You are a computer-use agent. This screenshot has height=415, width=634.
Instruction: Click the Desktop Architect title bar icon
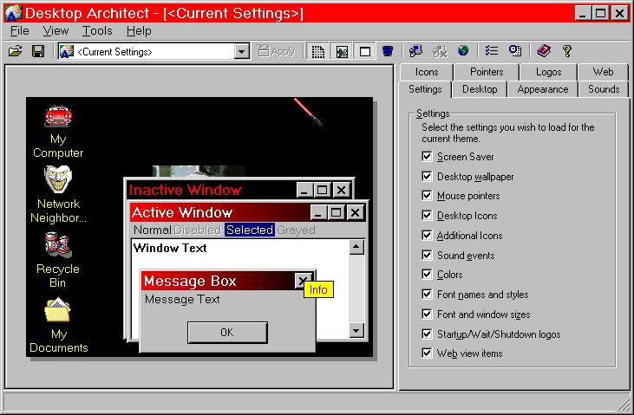point(13,12)
